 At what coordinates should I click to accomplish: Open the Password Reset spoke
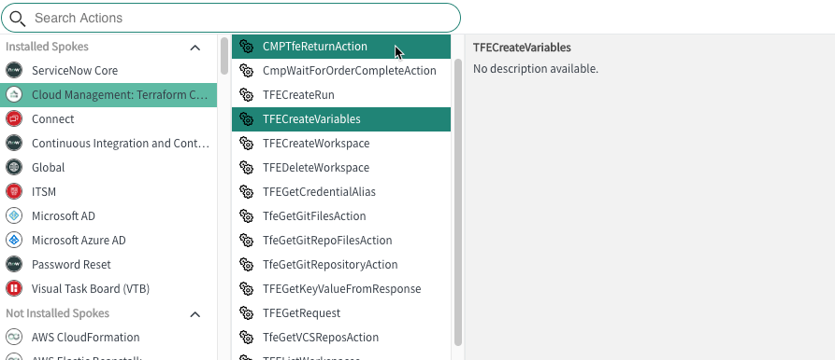pos(108,265)
